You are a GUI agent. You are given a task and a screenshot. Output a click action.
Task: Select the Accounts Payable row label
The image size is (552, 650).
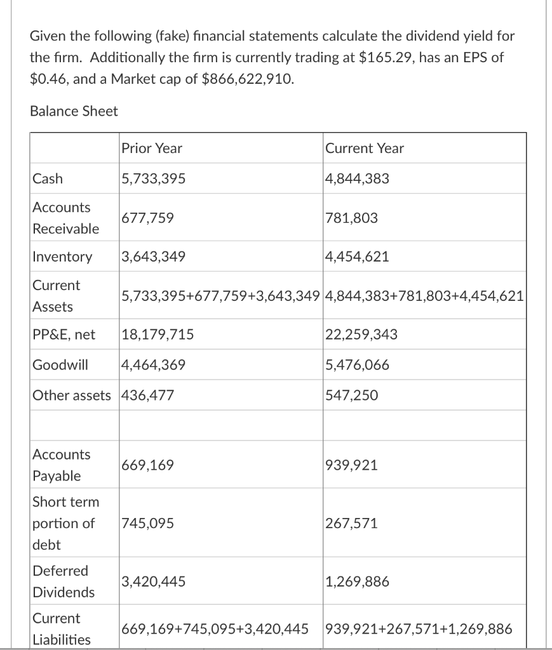pos(62,465)
